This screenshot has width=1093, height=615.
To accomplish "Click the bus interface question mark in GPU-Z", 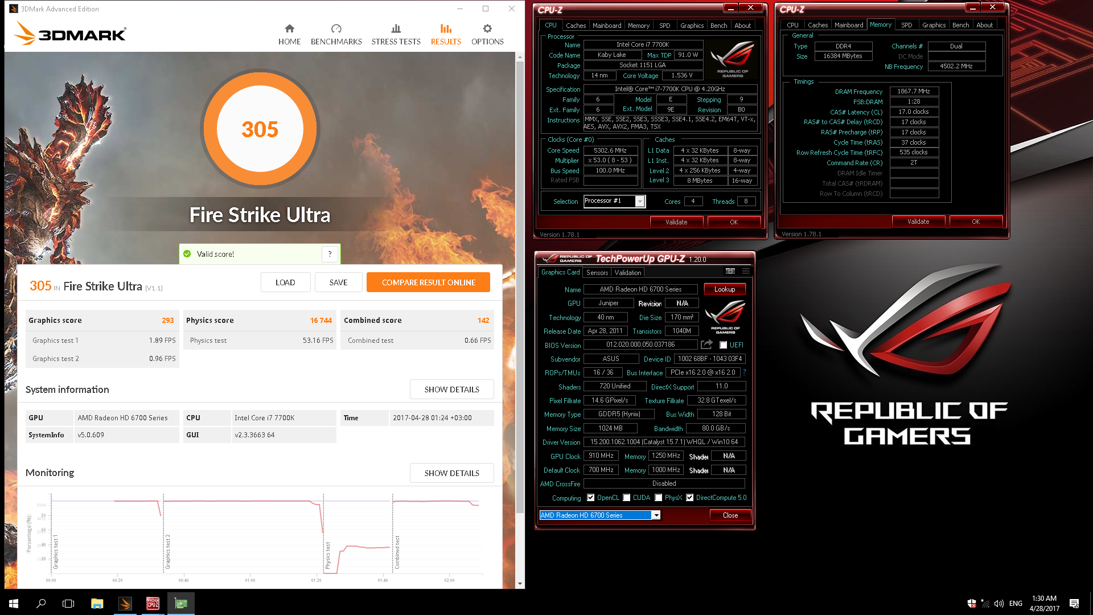I will pyautogui.click(x=744, y=372).
